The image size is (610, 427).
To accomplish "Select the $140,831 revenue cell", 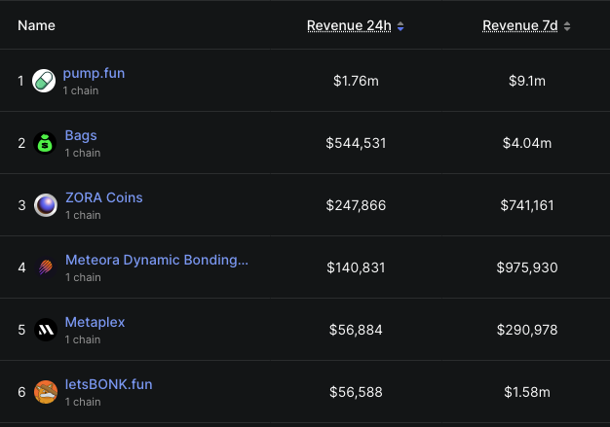I will point(356,267).
